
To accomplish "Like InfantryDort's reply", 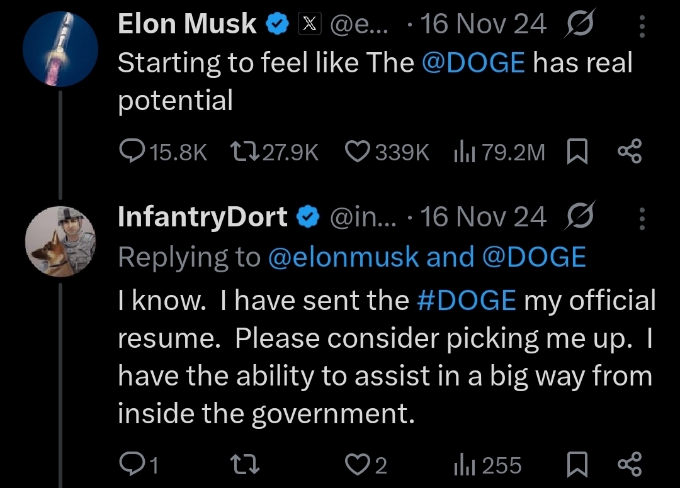I will [x=360, y=465].
